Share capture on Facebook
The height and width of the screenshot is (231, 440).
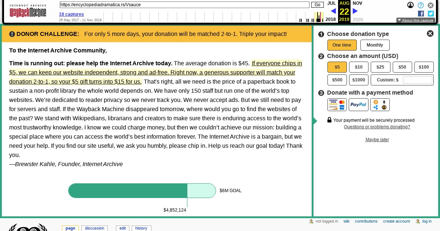coord(421,14)
